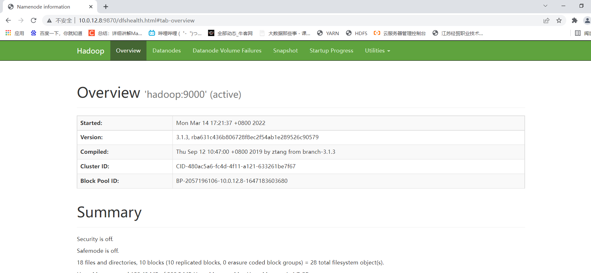Click the 'Safemode is off.' text
Viewport: 591px width, 273px height.
click(98, 251)
